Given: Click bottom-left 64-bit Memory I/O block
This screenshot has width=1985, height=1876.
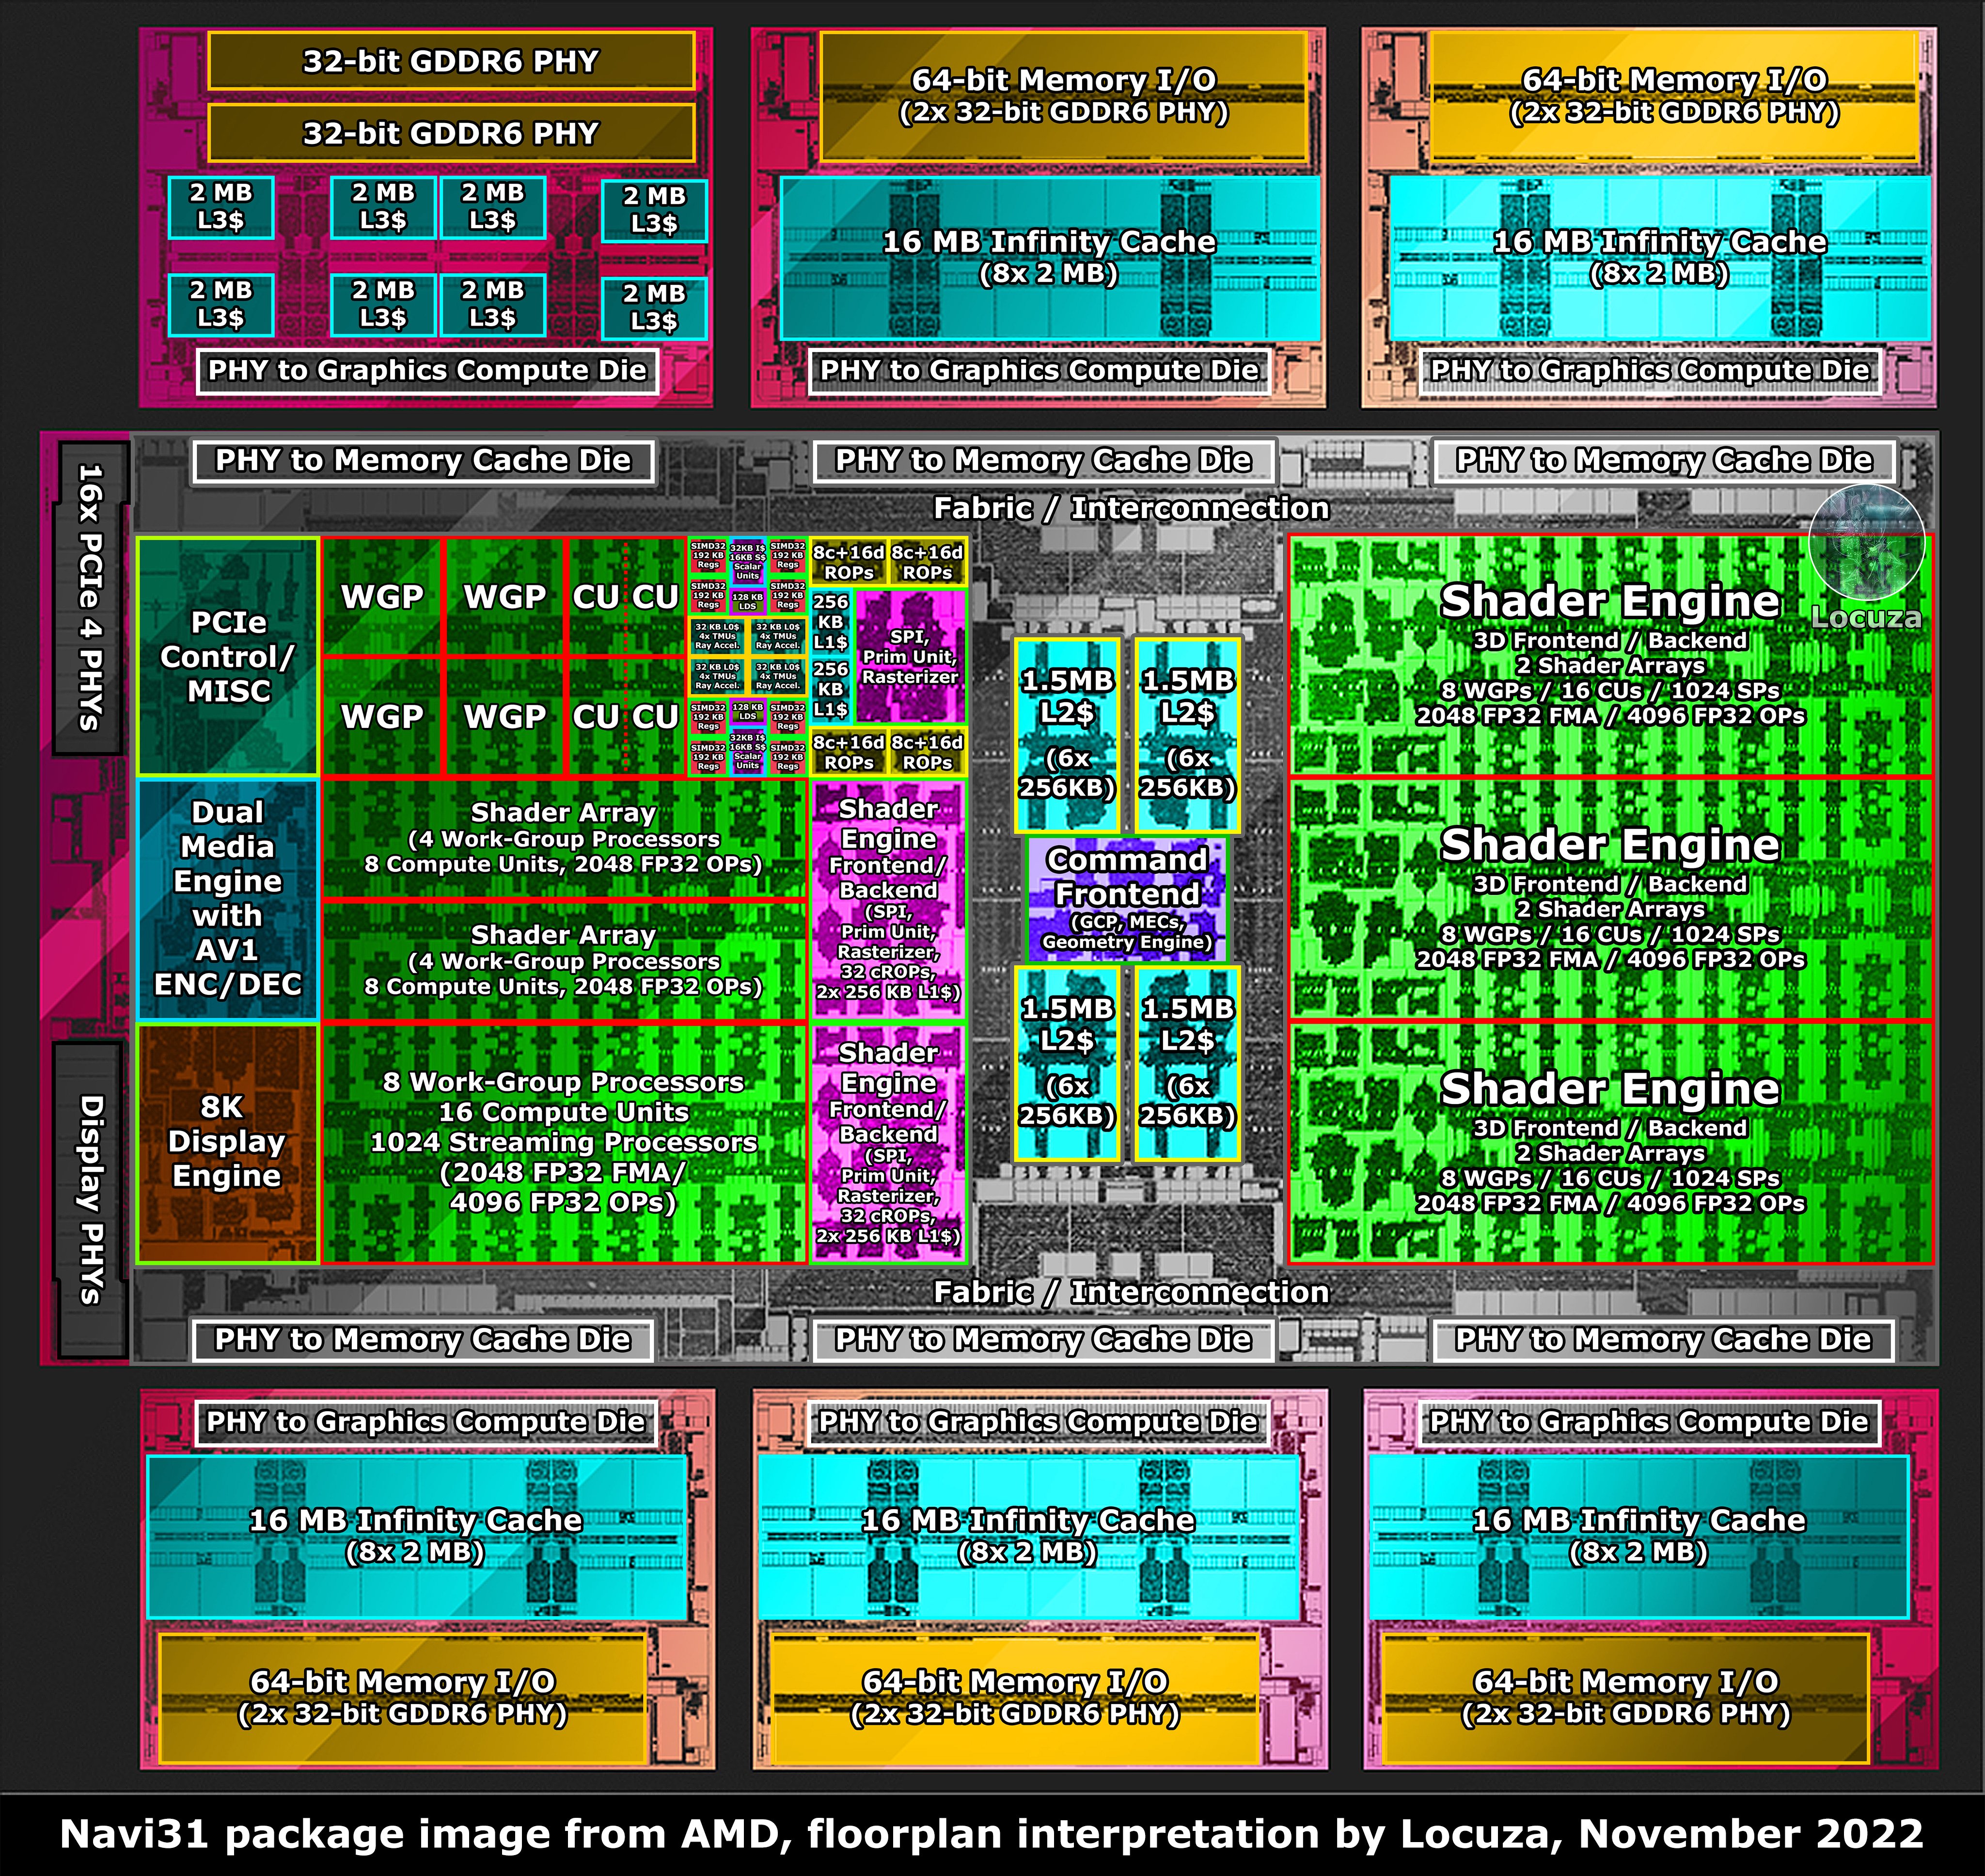Looking at the screenshot, I should click(403, 1698).
